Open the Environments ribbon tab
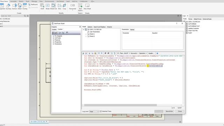This screenshot has width=224, height=126. click(50, 1)
